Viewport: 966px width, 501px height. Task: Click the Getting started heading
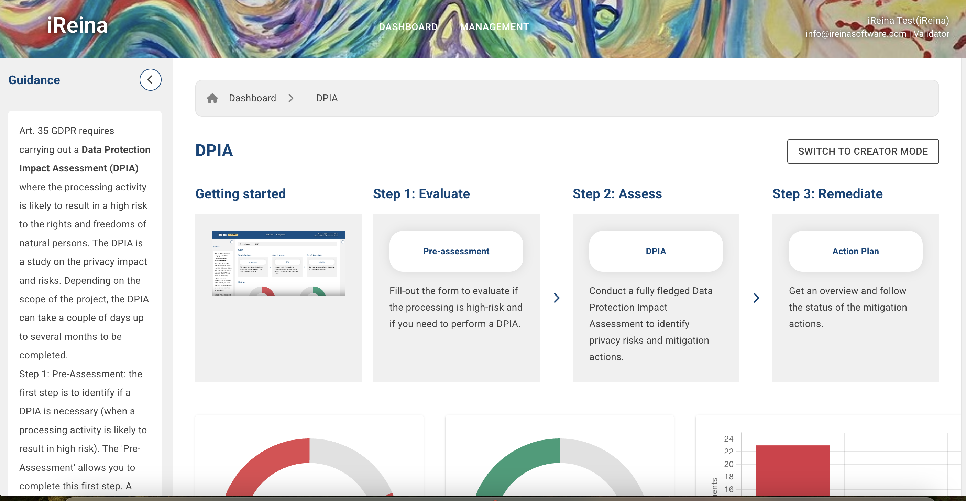[x=240, y=194]
